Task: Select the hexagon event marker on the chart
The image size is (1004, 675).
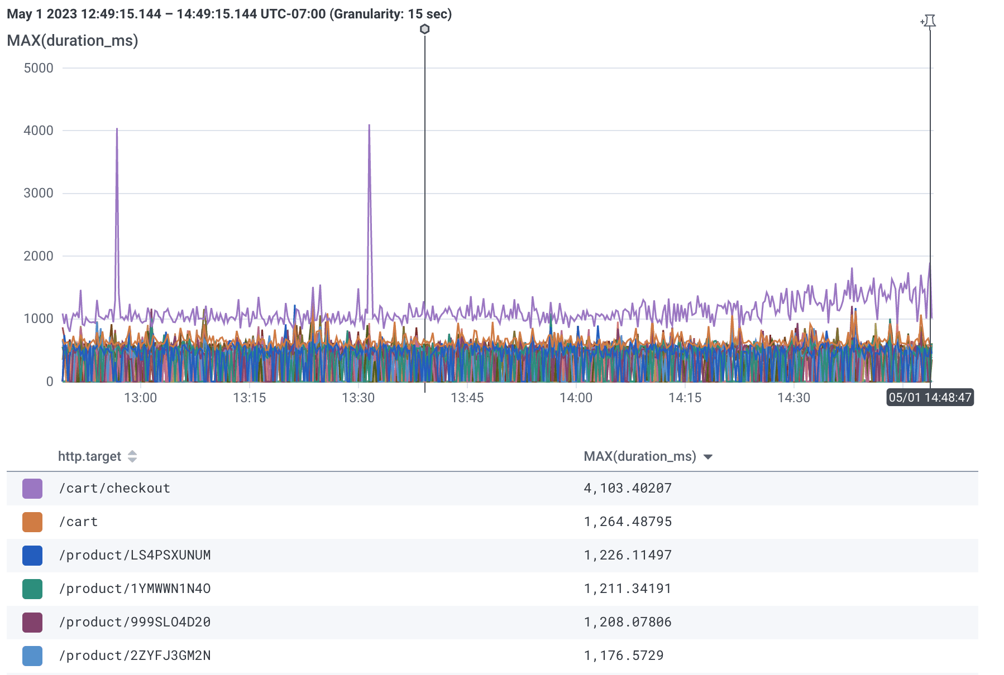Action: click(425, 30)
